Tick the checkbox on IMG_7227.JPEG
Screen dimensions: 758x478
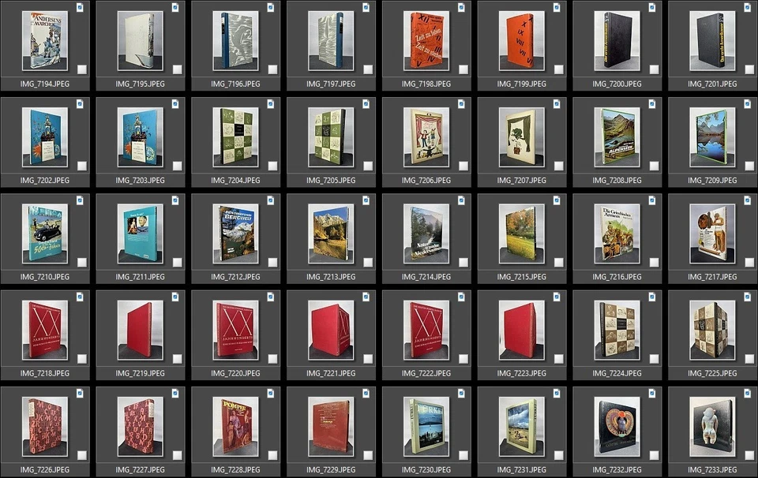(x=178, y=455)
